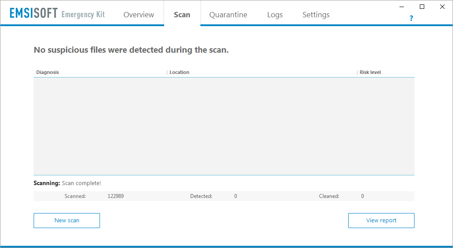Click the 'Scan complete!' status text
453x248 pixels.
coord(81,183)
